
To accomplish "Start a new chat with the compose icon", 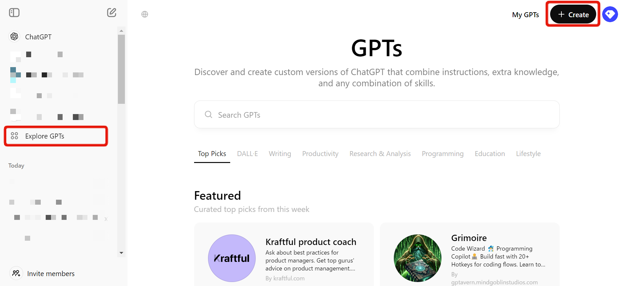I will click(112, 13).
